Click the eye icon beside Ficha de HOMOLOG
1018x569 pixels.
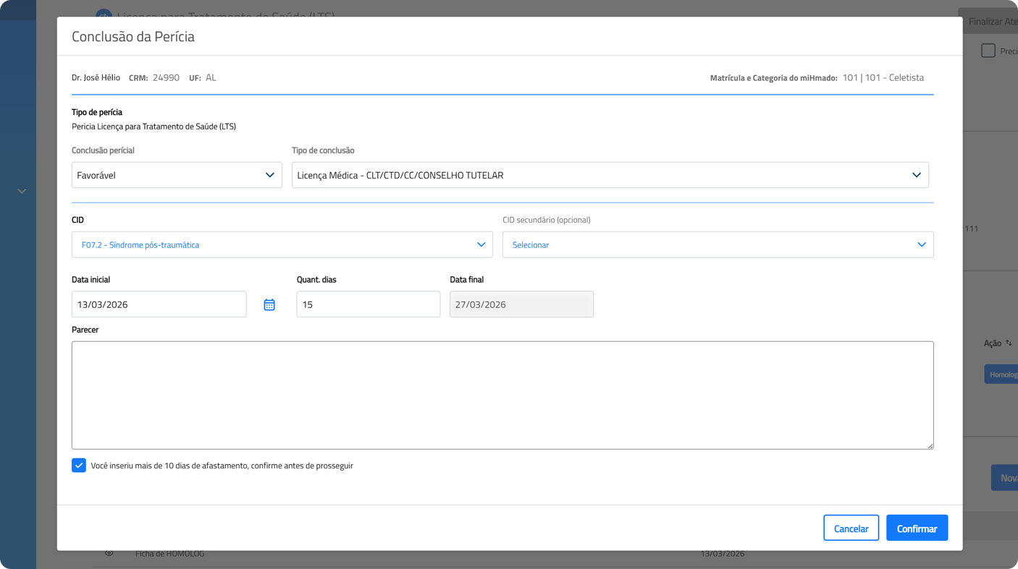point(109,554)
